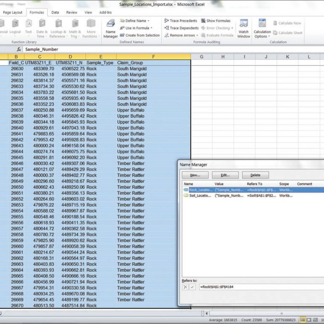This screenshot has width=324, height=324.
Task: Click Create from Selection
Action: [140, 35]
